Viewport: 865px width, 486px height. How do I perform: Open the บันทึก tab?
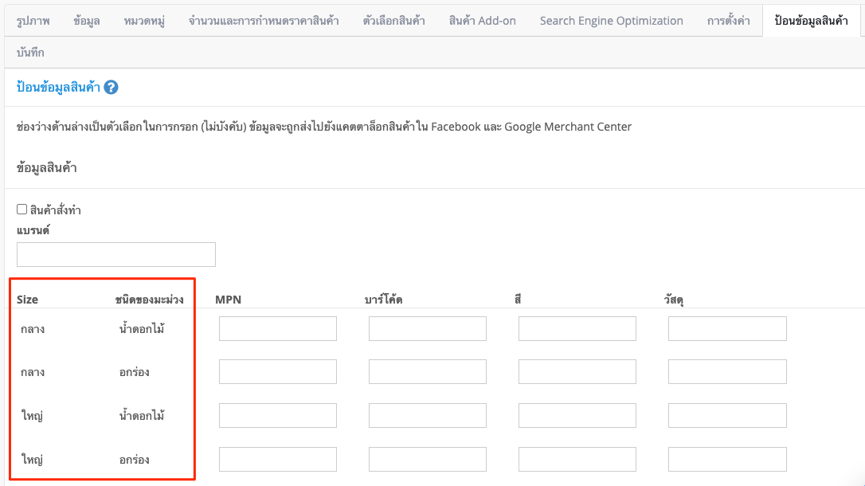click(x=30, y=53)
